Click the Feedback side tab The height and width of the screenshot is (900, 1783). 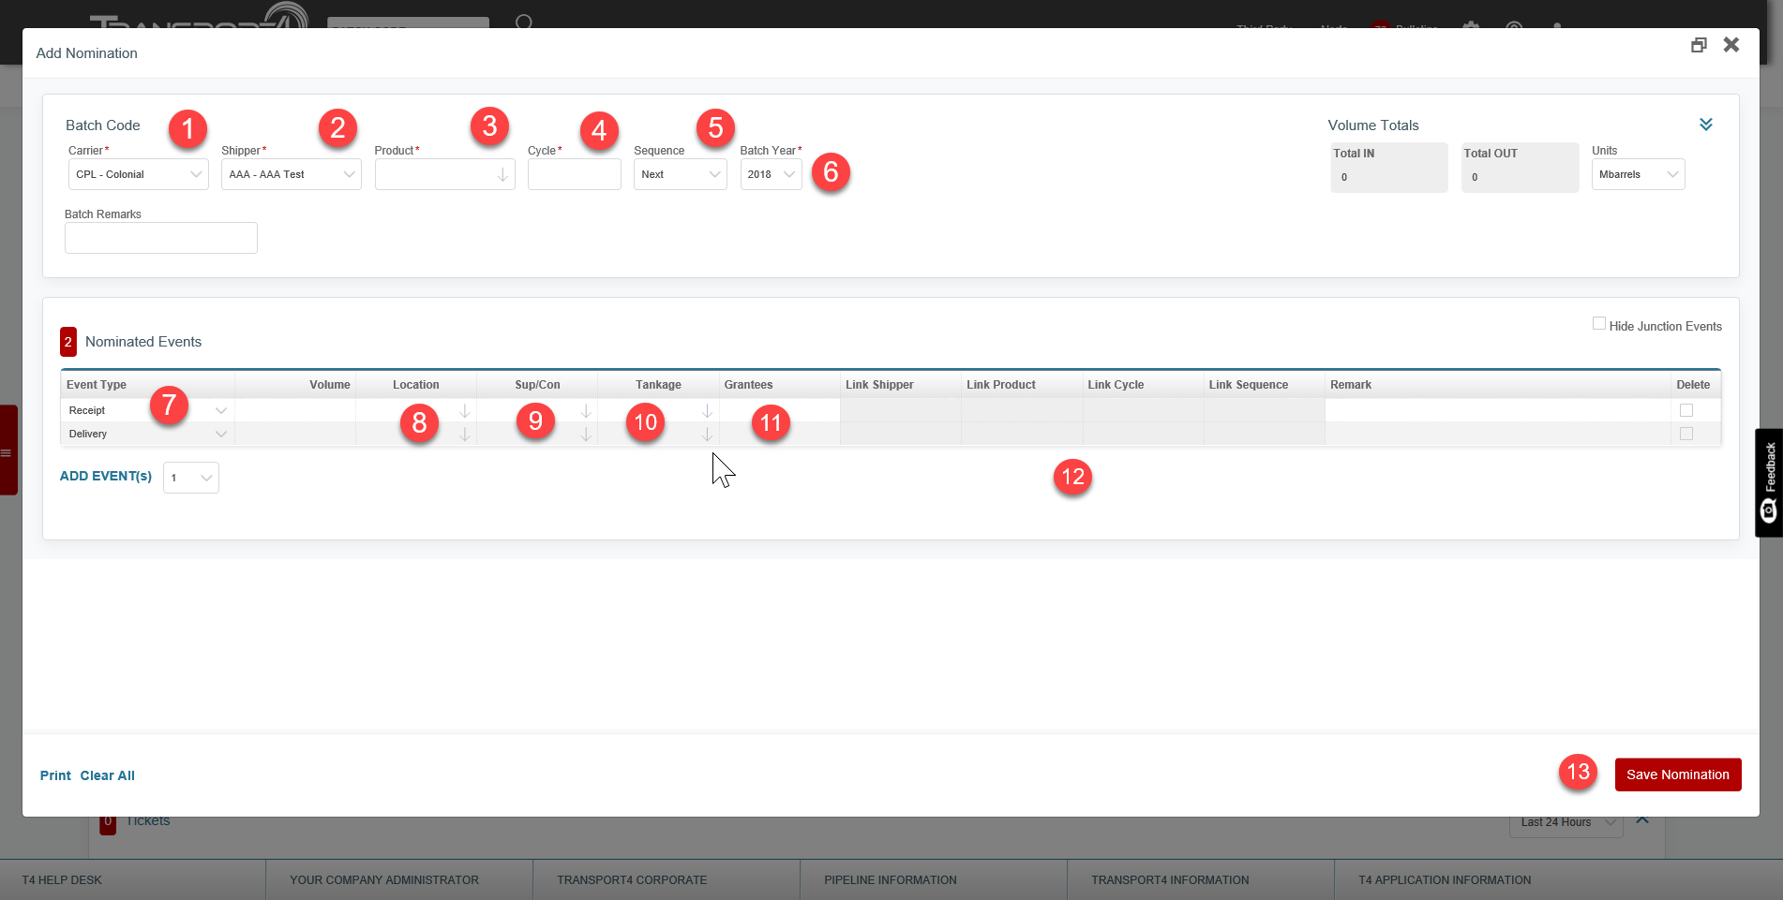coord(1768,482)
